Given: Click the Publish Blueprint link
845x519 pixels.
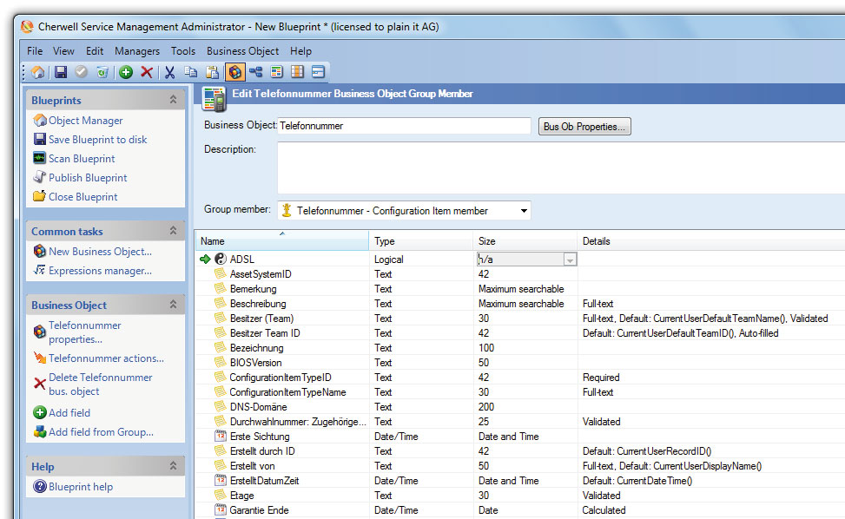Looking at the screenshot, I should 88,178.
